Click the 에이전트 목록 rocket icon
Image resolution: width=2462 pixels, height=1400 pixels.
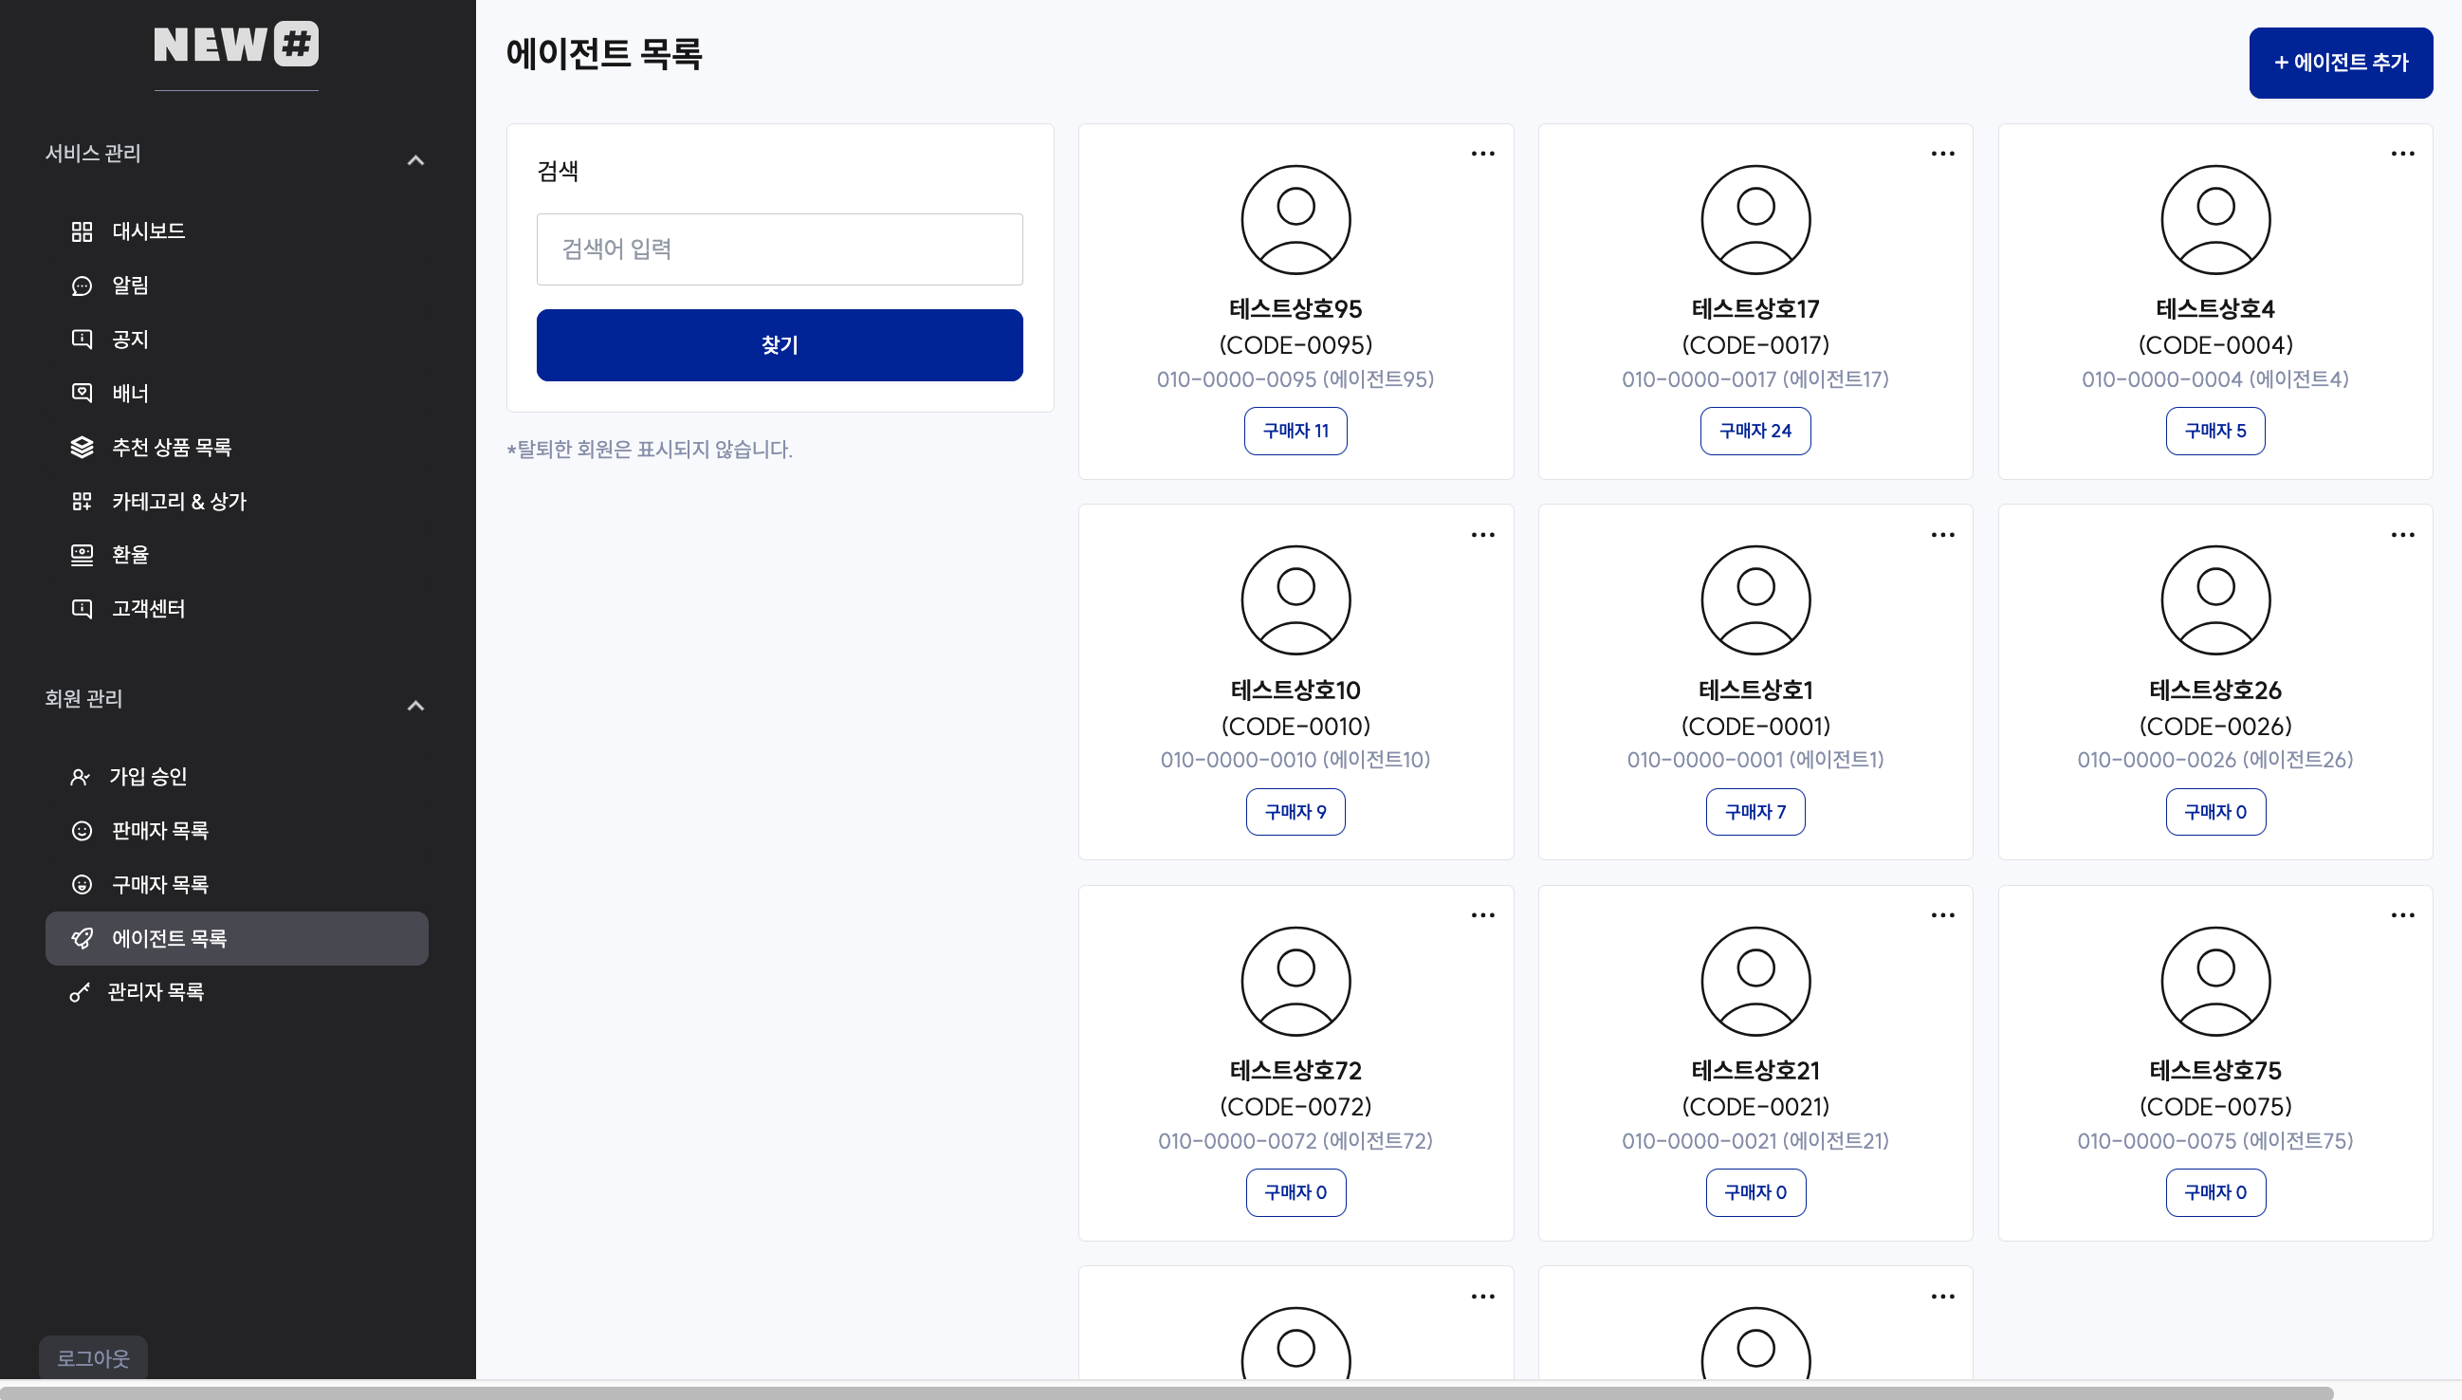pos(82,938)
